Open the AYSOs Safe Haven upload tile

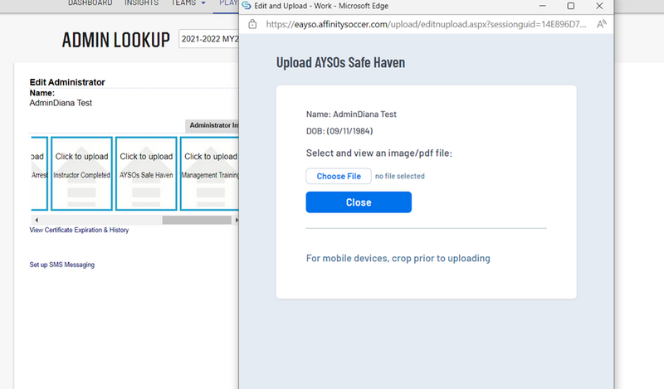coord(146,173)
